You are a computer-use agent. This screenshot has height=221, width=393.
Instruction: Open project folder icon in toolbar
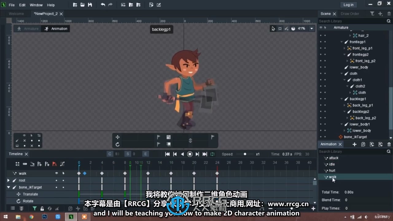pyautogui.click(x=82, y=5)
